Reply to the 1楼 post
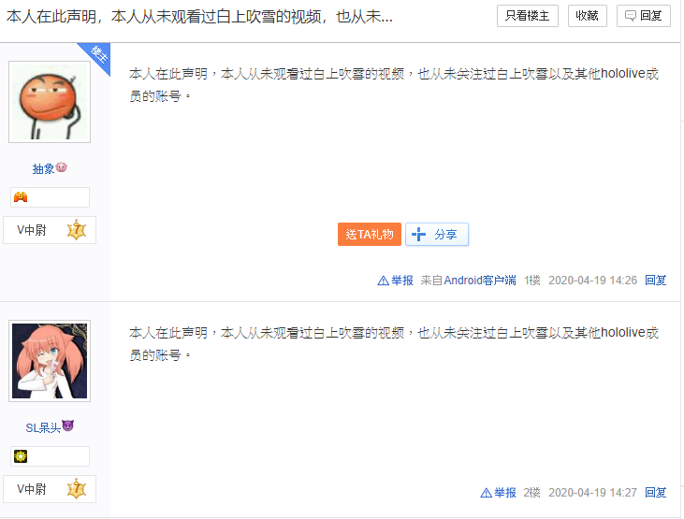 pos(656,280)
